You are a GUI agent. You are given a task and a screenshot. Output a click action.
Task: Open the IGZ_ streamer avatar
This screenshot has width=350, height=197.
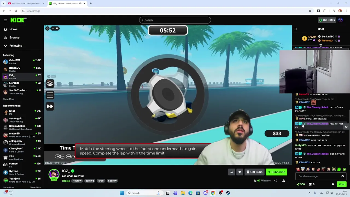pyautogui.click(x=54, y=175)
